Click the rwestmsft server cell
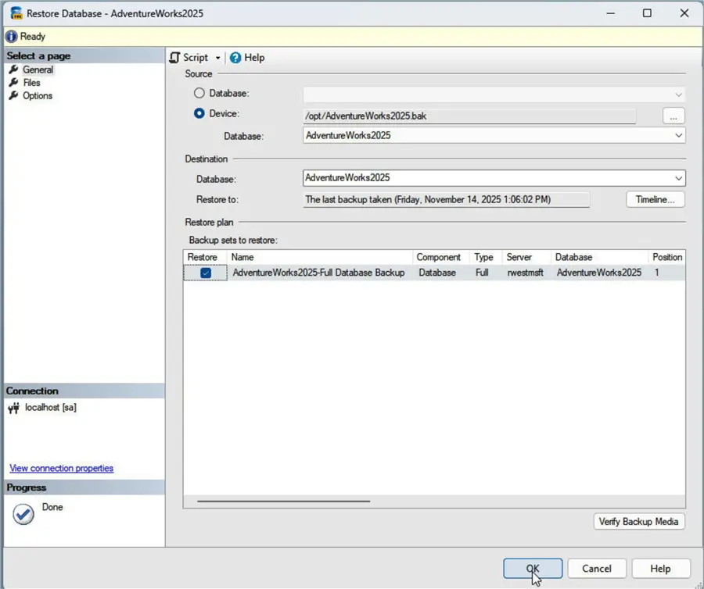This screenshot has height=589, width=704. 526,273
